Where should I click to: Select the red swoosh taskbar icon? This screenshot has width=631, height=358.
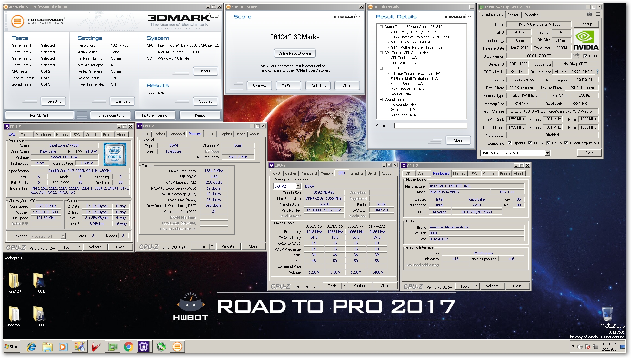(x=96, y=347)
